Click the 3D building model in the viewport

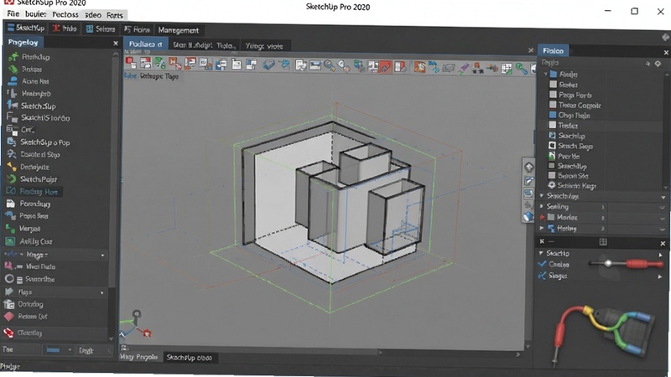click(x=331, y=201)
